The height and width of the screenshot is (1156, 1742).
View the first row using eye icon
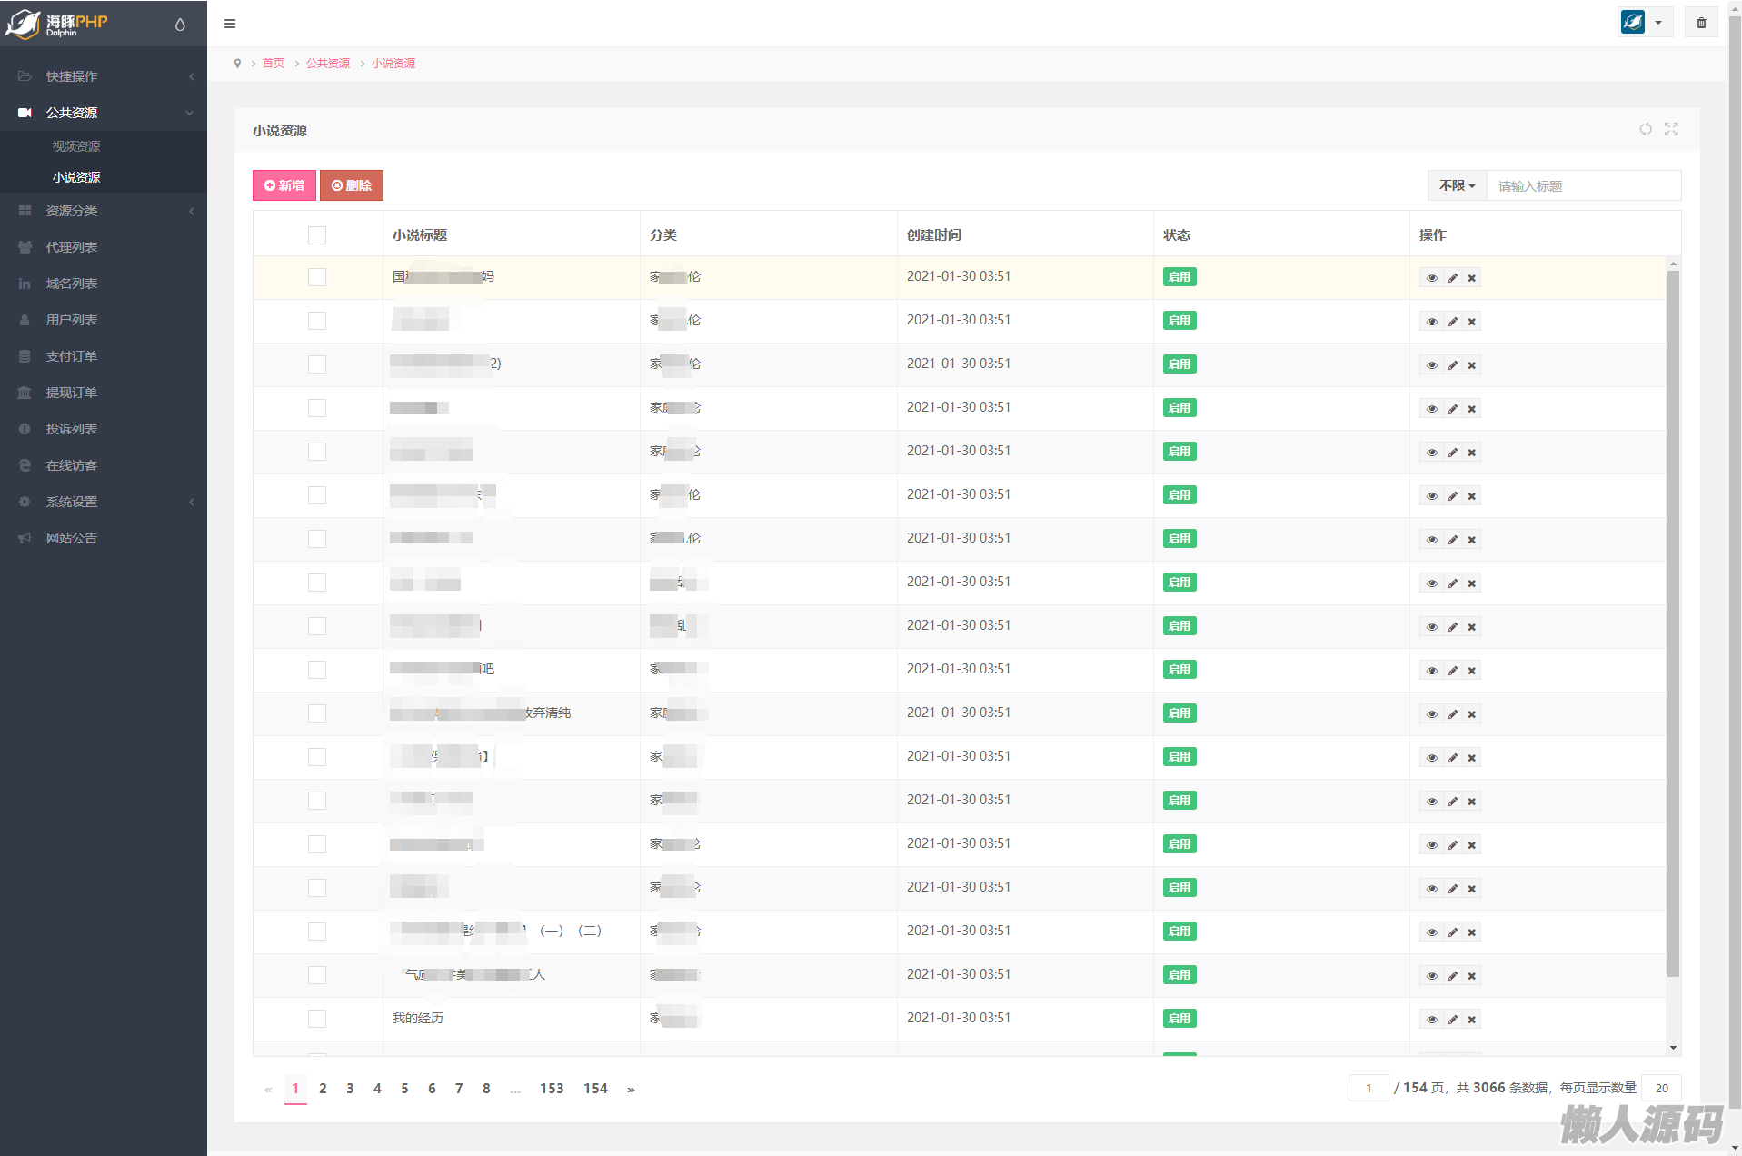[1431, 278]
